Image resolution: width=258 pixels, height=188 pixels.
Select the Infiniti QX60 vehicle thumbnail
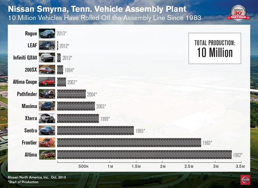47,58
